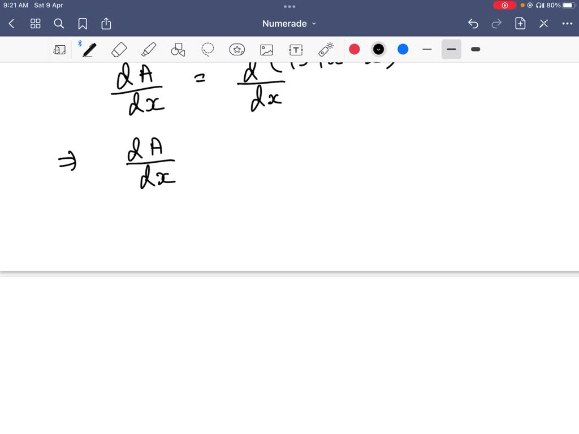Open the share sheet

(x=106, y=23)
